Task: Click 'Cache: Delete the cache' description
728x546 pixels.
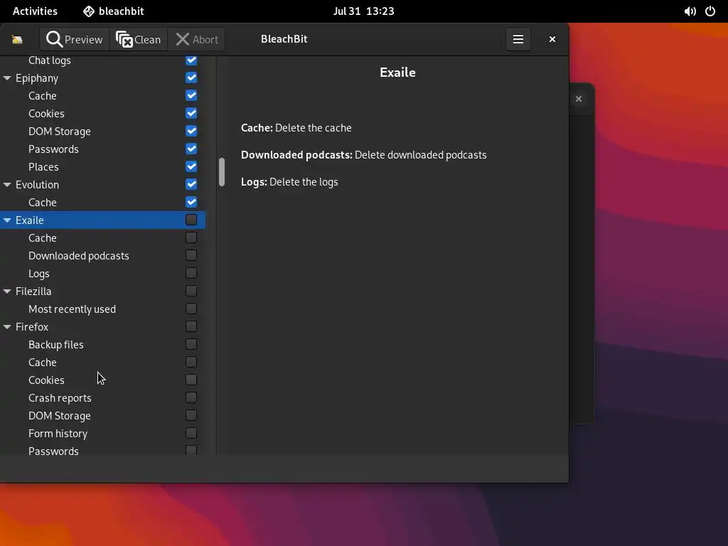Action: [296, 128]
